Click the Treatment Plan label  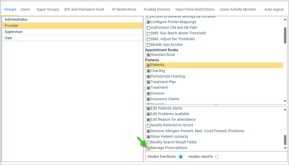coord(163,82)
